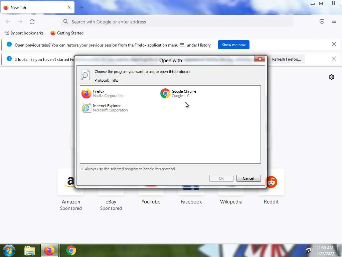Open the Windows Start menu
Viewport: 342px width, 257px height.
[9, 250]
